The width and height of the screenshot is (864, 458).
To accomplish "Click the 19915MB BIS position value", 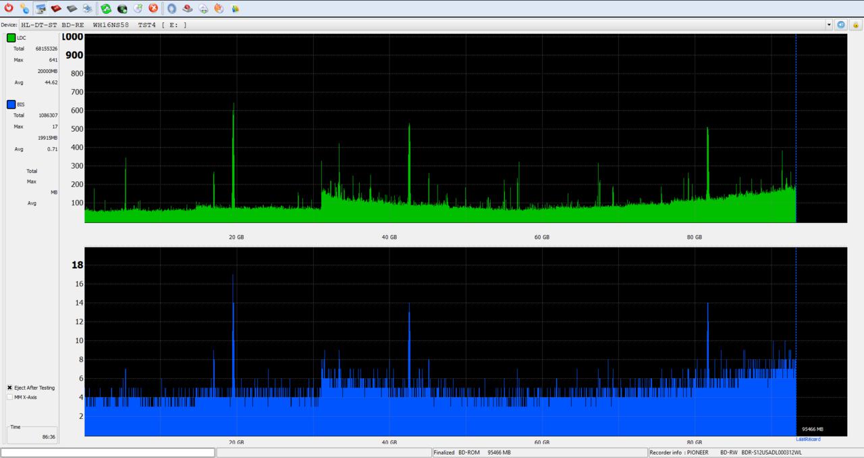I will tap(47, 137).
